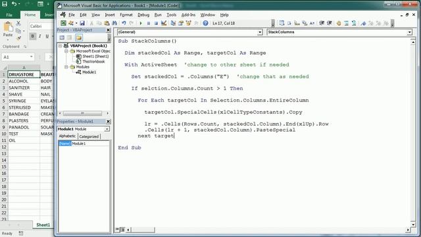Open the Tools menu
This screenshot has width=421, height=237.
coord(171,14)
